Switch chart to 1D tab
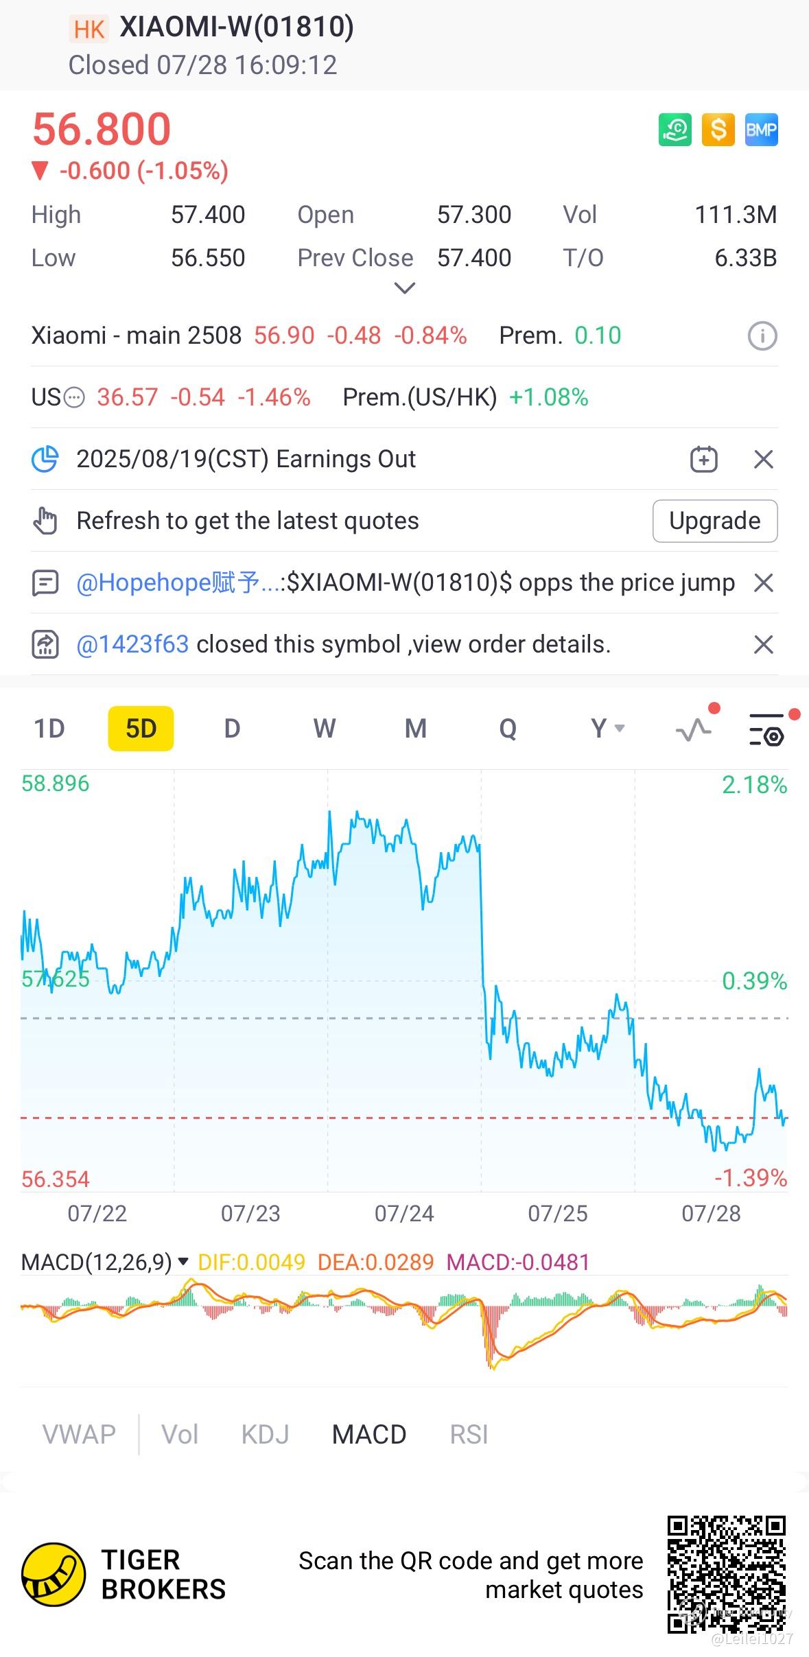The image size is (809, 1657). (49, 728)
